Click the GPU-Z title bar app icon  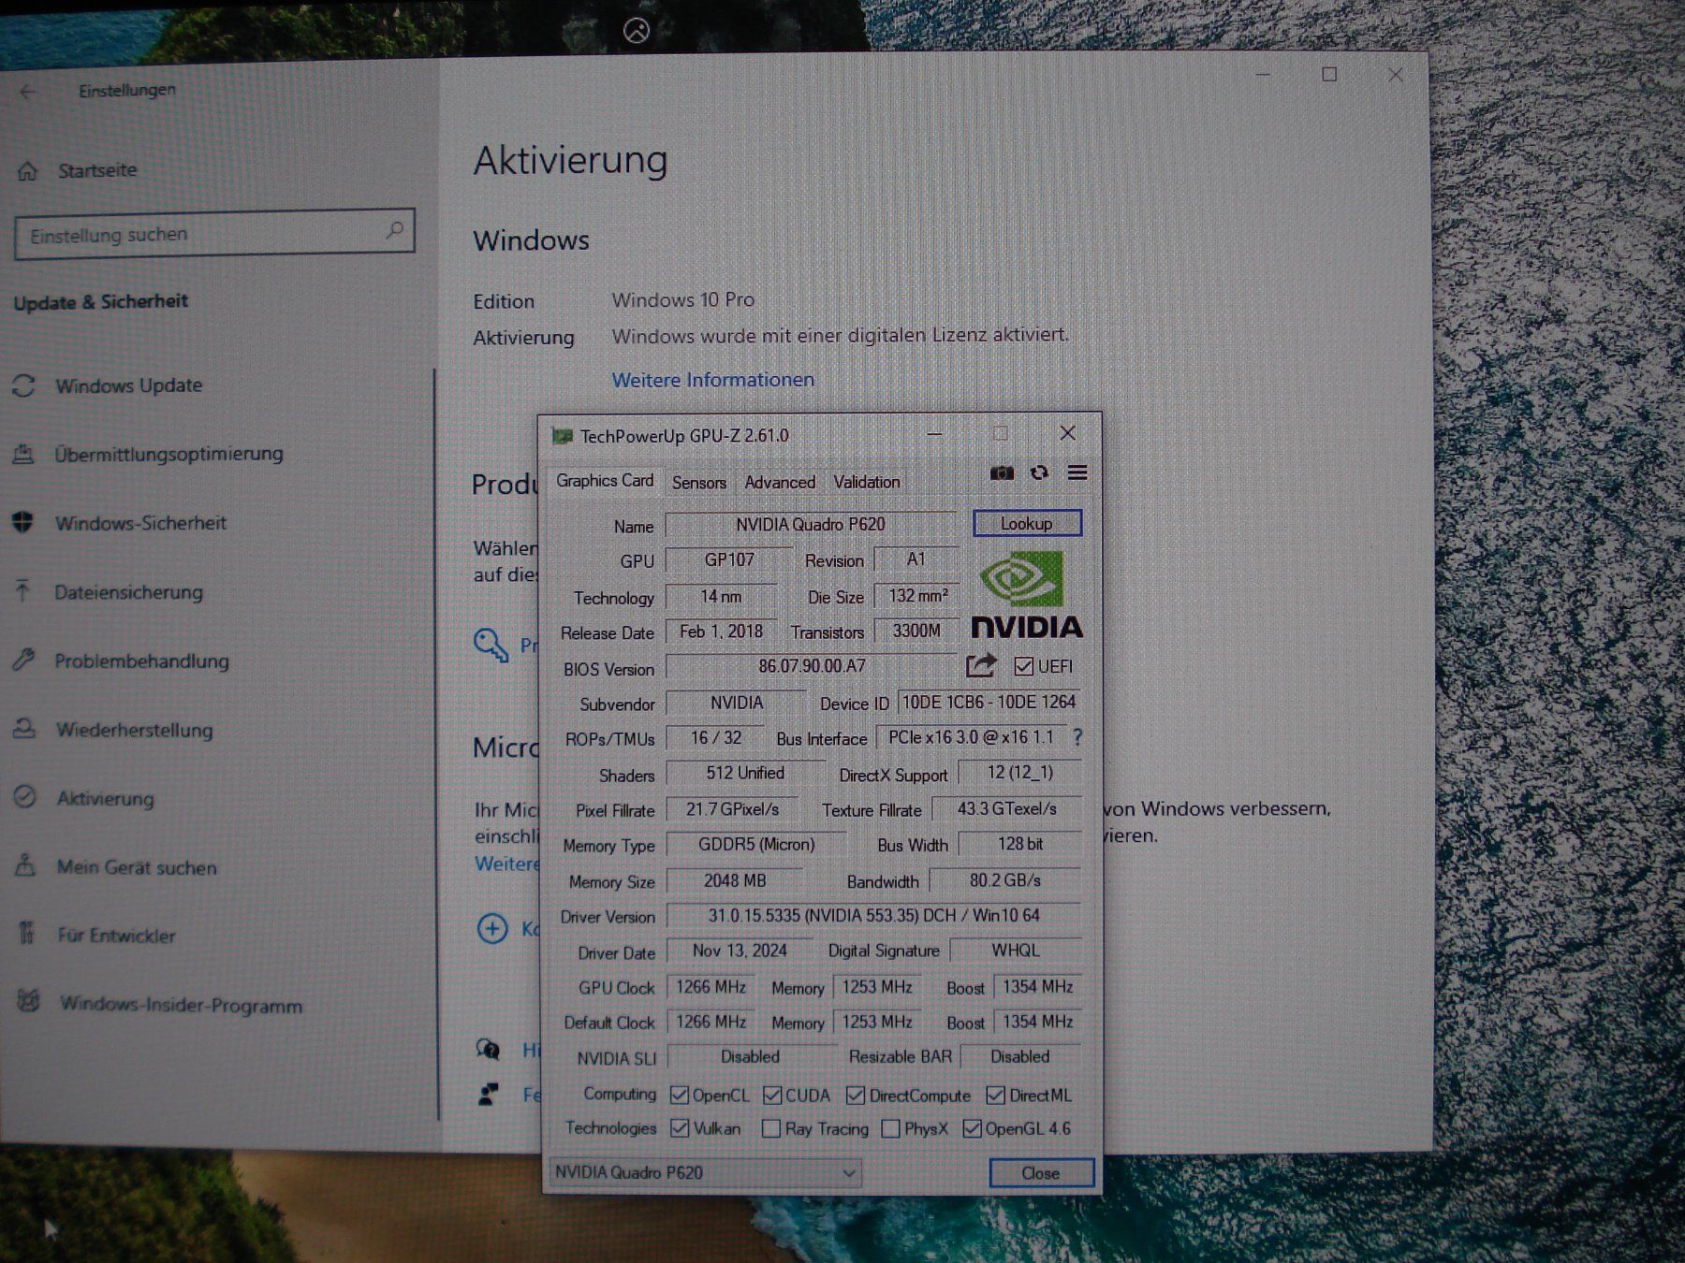point(562,436)
